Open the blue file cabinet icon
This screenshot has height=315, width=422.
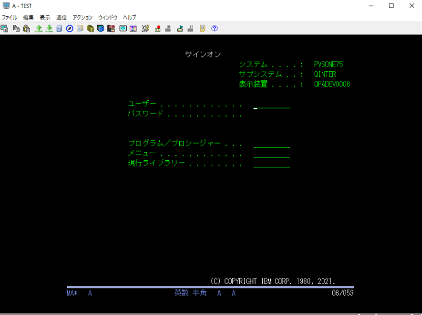[x=59, y=28]
